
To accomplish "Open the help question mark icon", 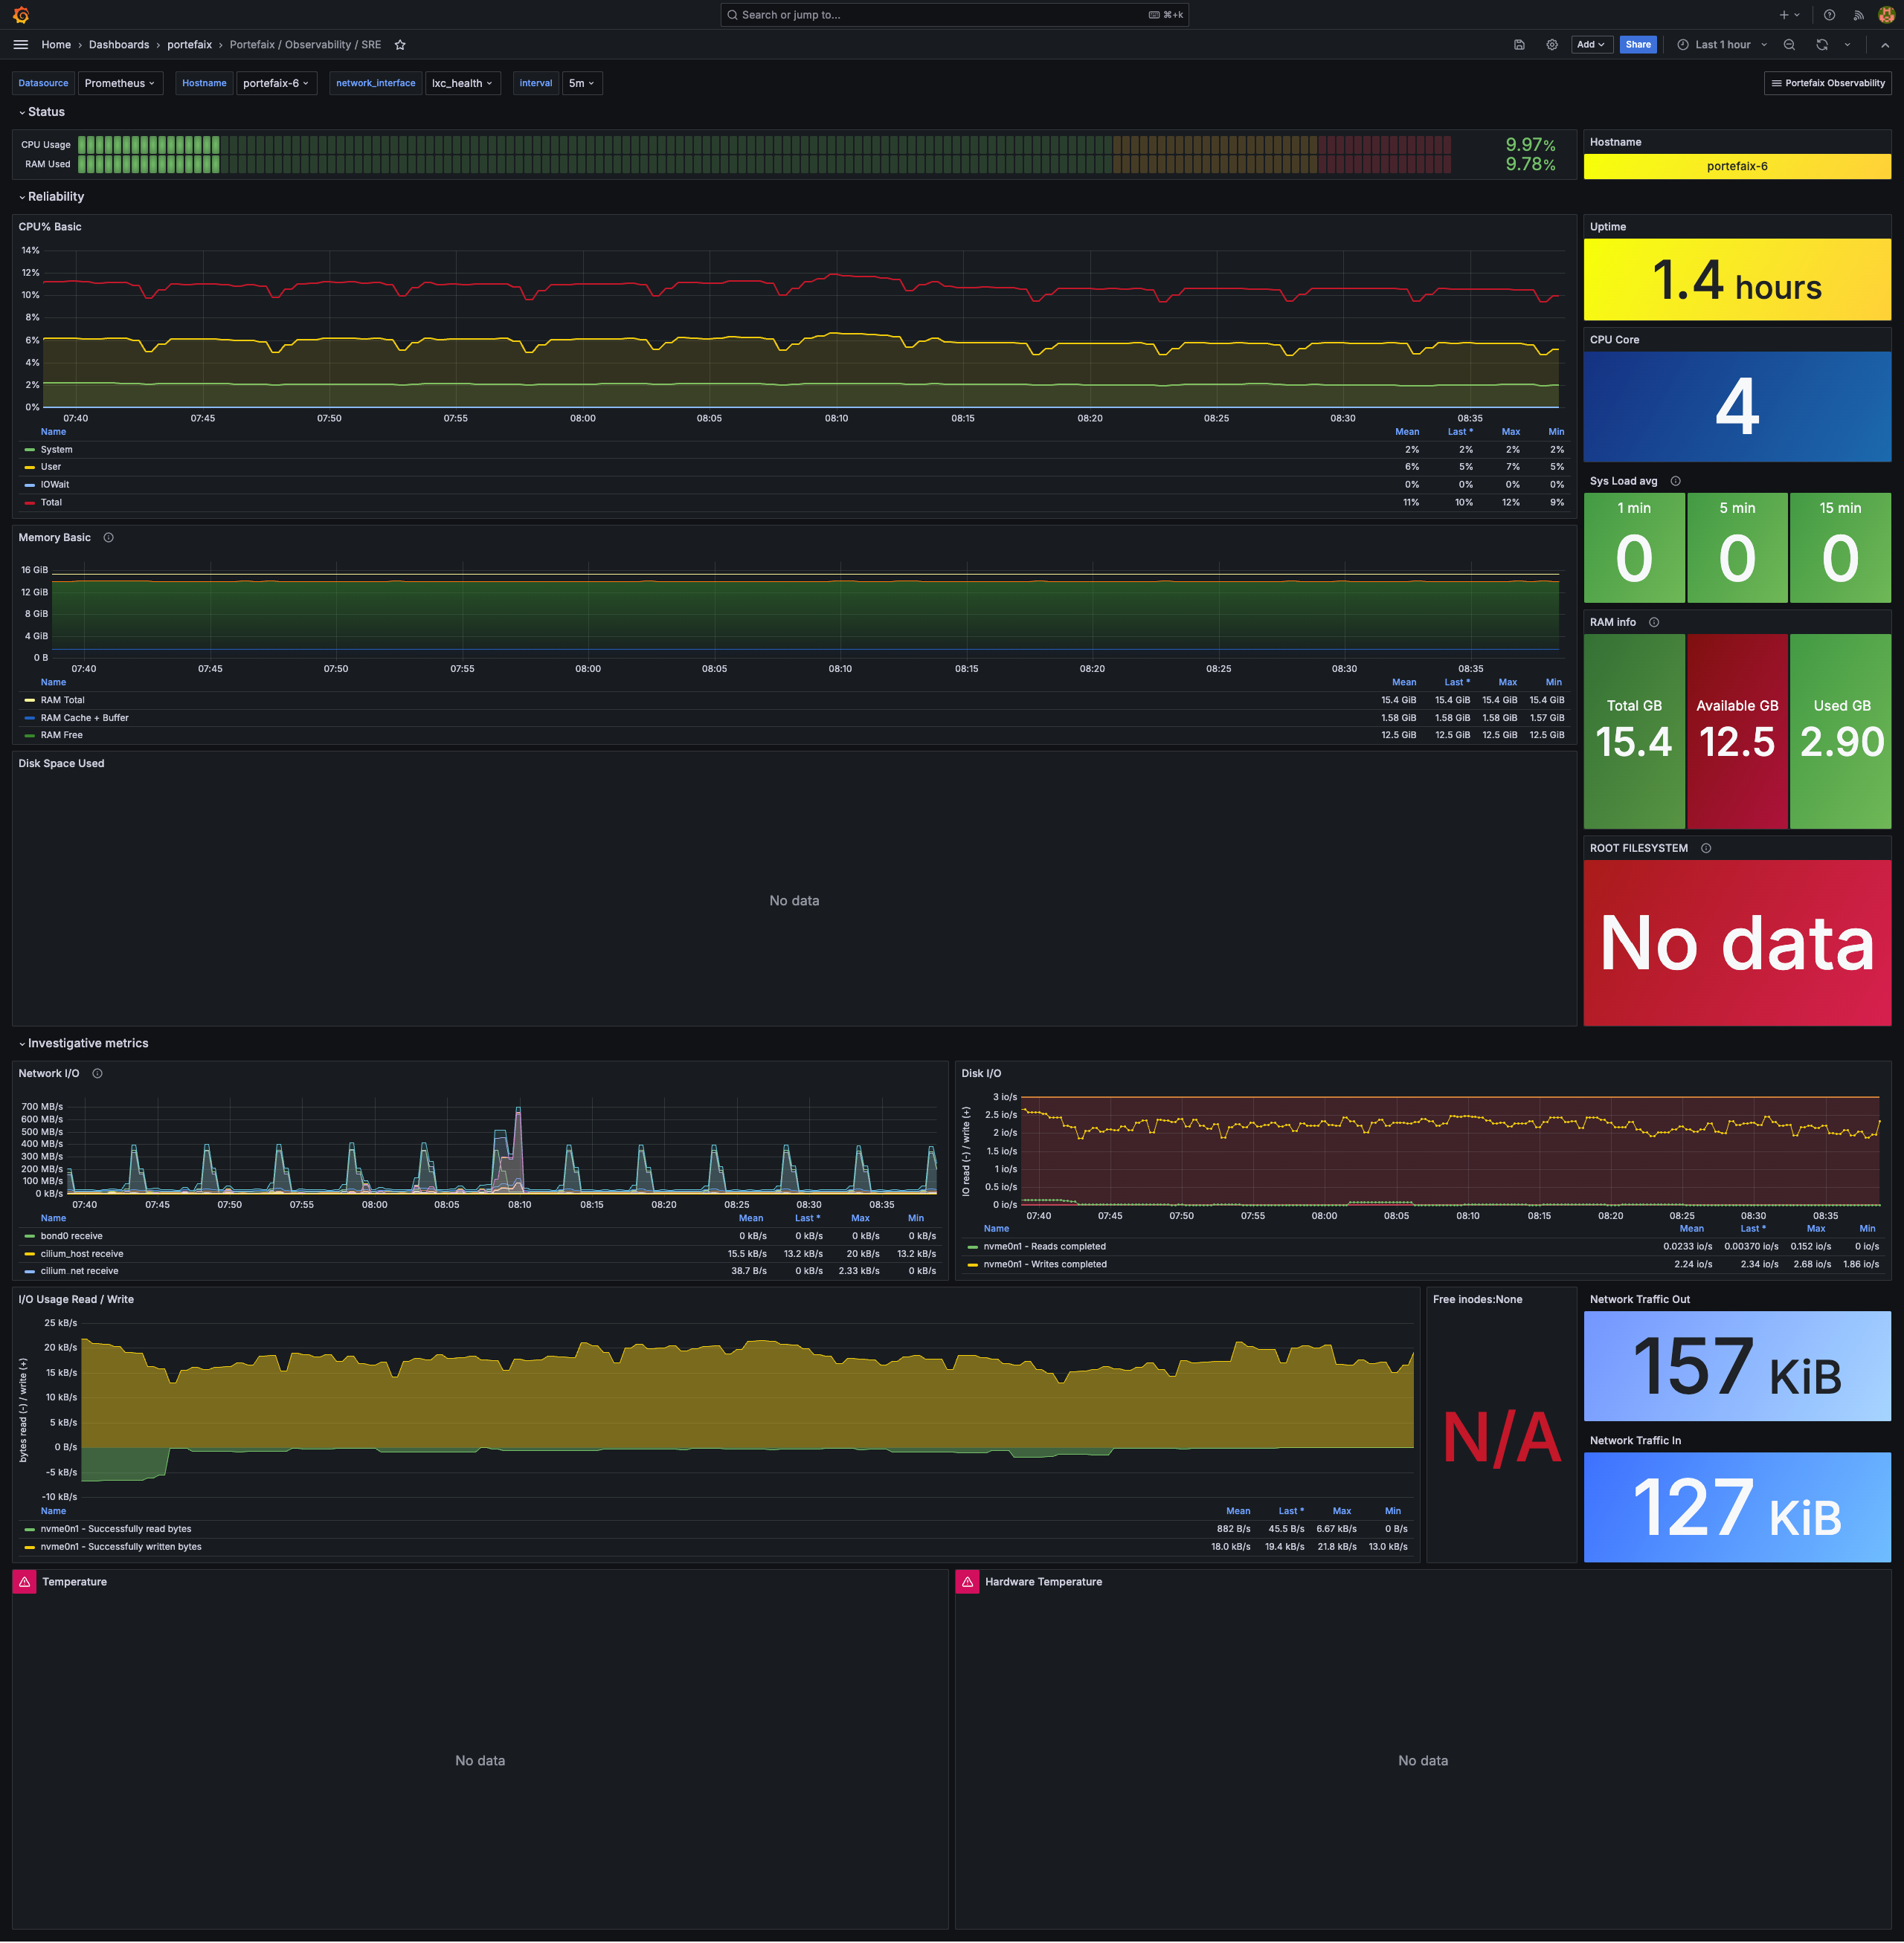I will coord(1829,15).
